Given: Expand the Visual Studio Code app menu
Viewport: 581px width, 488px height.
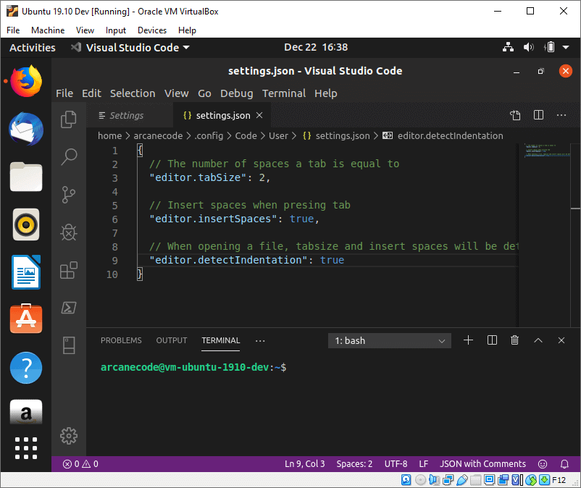Looking at the screenshot, I should (130, 47).
